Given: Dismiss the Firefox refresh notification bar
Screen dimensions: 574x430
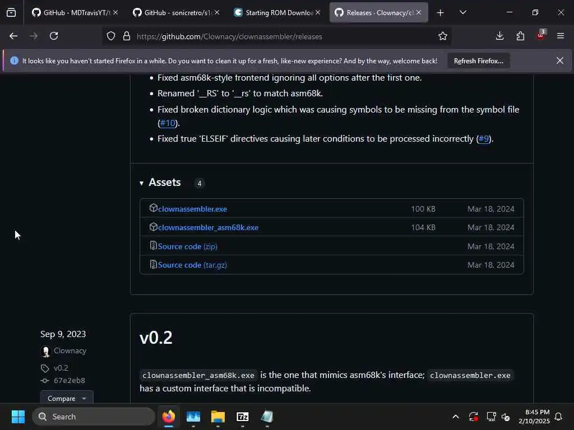Looking at the screenshot, I should (560, 60).
